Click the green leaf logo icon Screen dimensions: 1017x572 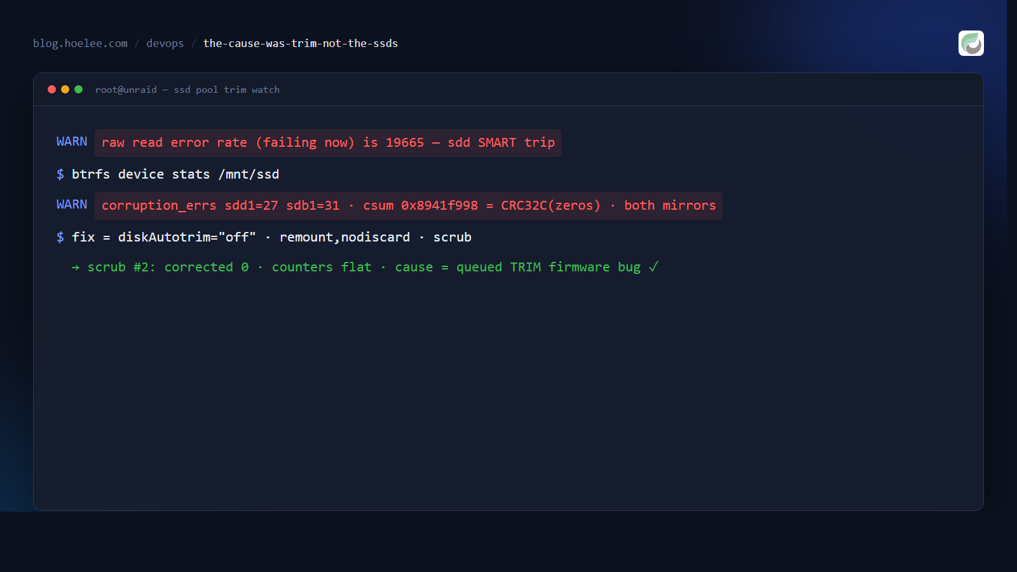971,43
